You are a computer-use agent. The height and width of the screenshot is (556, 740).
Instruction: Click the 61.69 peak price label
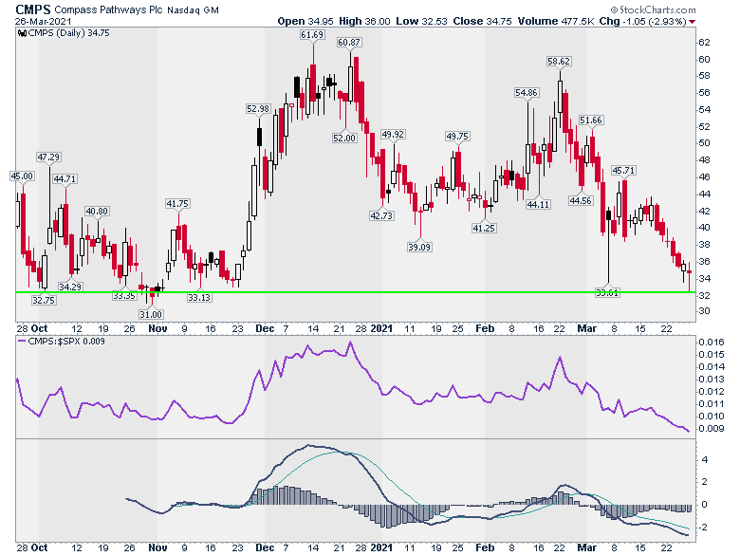tap(312, 35)
